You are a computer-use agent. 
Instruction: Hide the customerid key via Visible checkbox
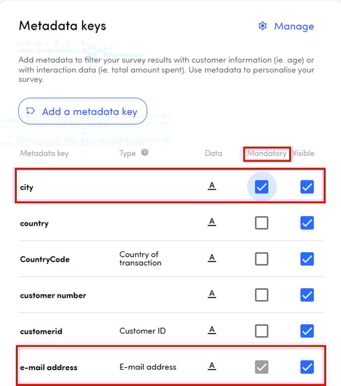coord(307,331)
